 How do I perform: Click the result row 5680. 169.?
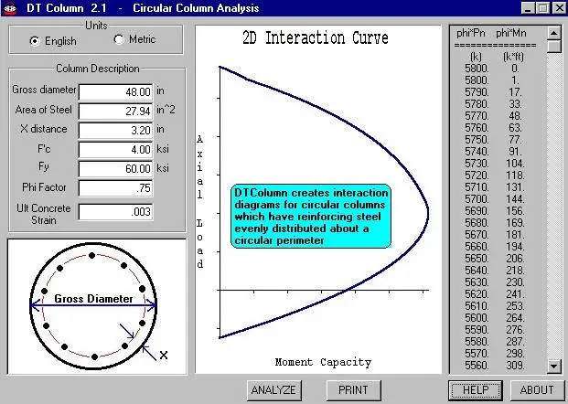495,223
